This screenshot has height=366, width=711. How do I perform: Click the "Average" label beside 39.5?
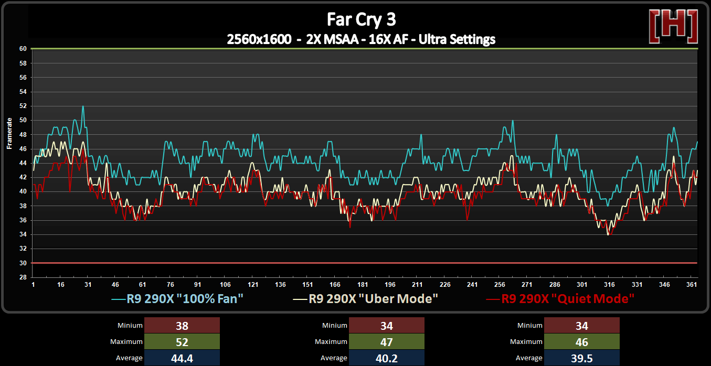tap(529, 358)
